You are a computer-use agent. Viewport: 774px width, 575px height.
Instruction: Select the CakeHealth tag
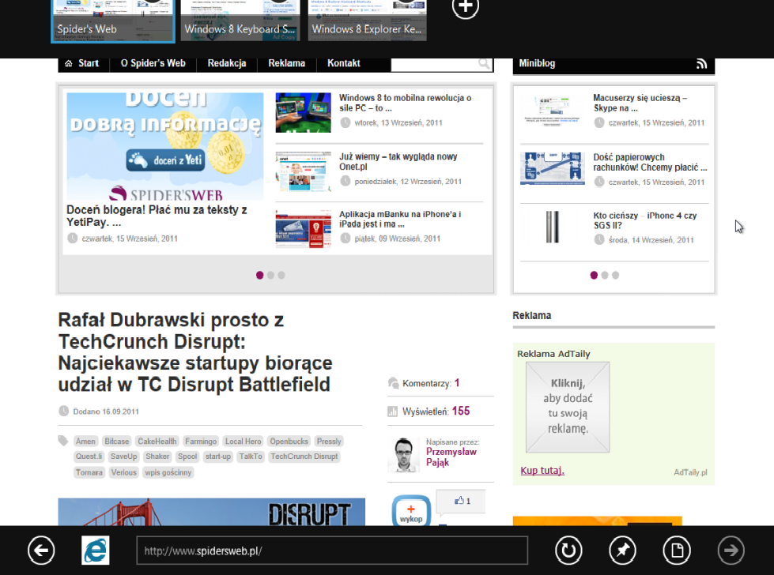[x=157, y=442]
